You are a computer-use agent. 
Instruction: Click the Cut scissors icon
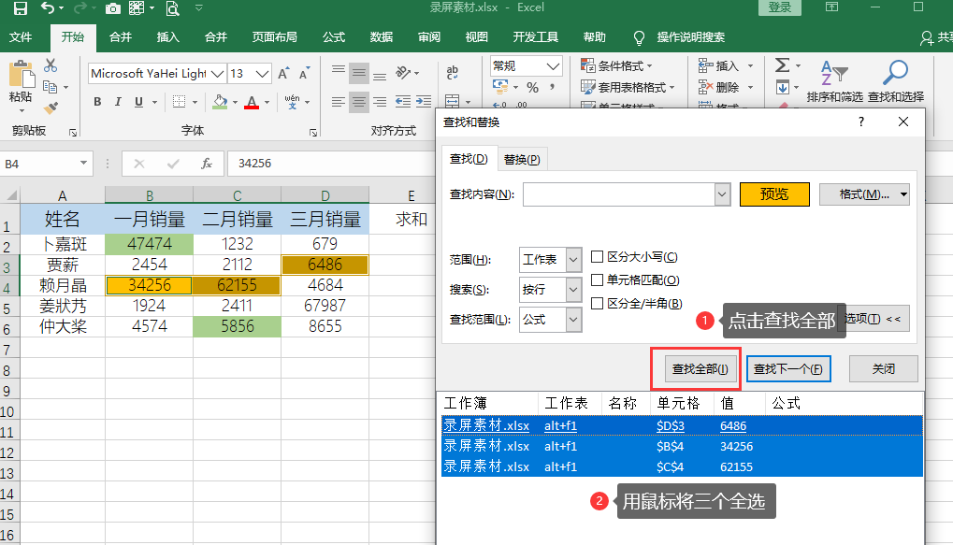(x=51, y=65)
